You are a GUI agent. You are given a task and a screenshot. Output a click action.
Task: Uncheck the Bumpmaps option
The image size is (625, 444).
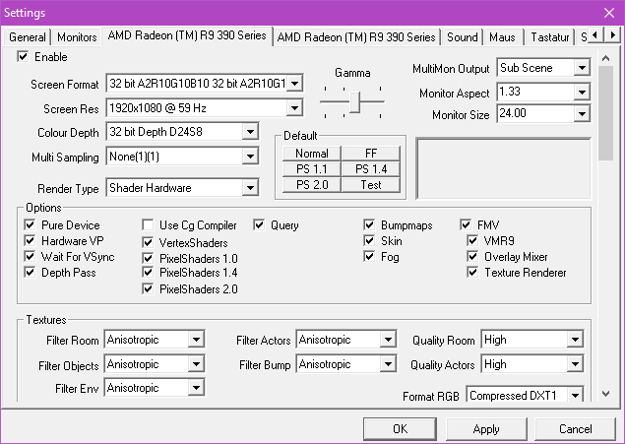click(370, 225)
